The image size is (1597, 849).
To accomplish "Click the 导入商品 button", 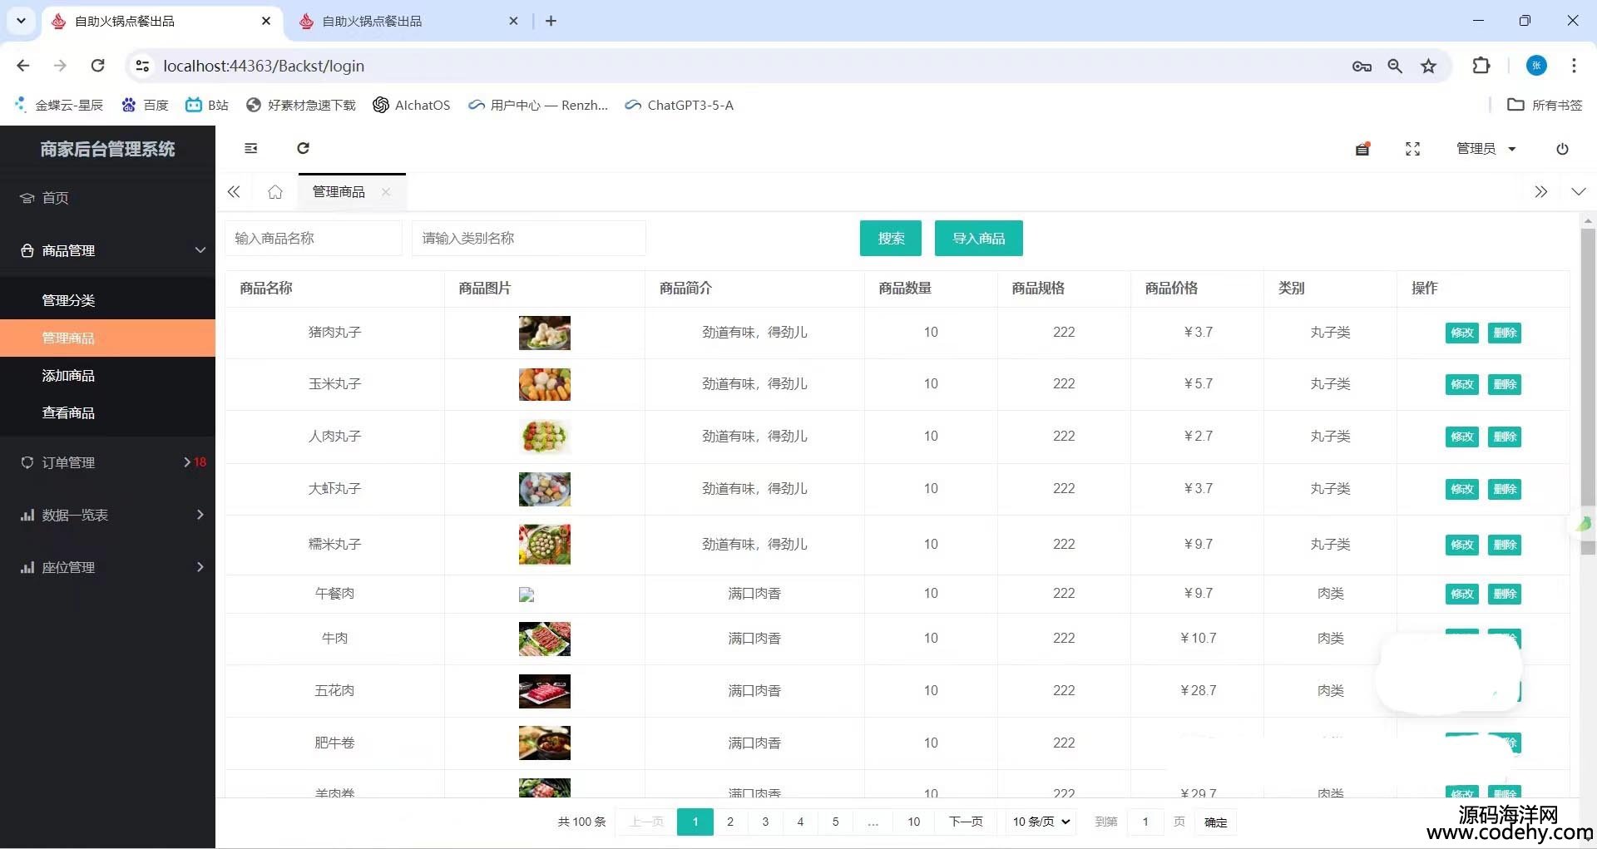I will [979, 239].
